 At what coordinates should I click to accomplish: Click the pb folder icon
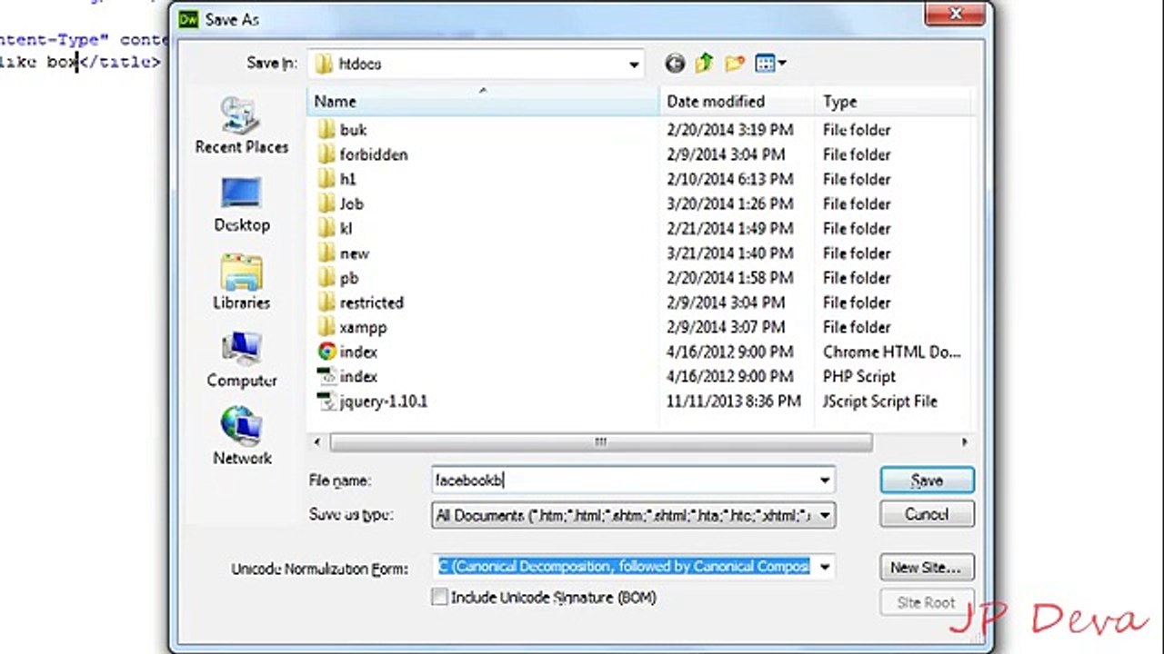(326, 278)
